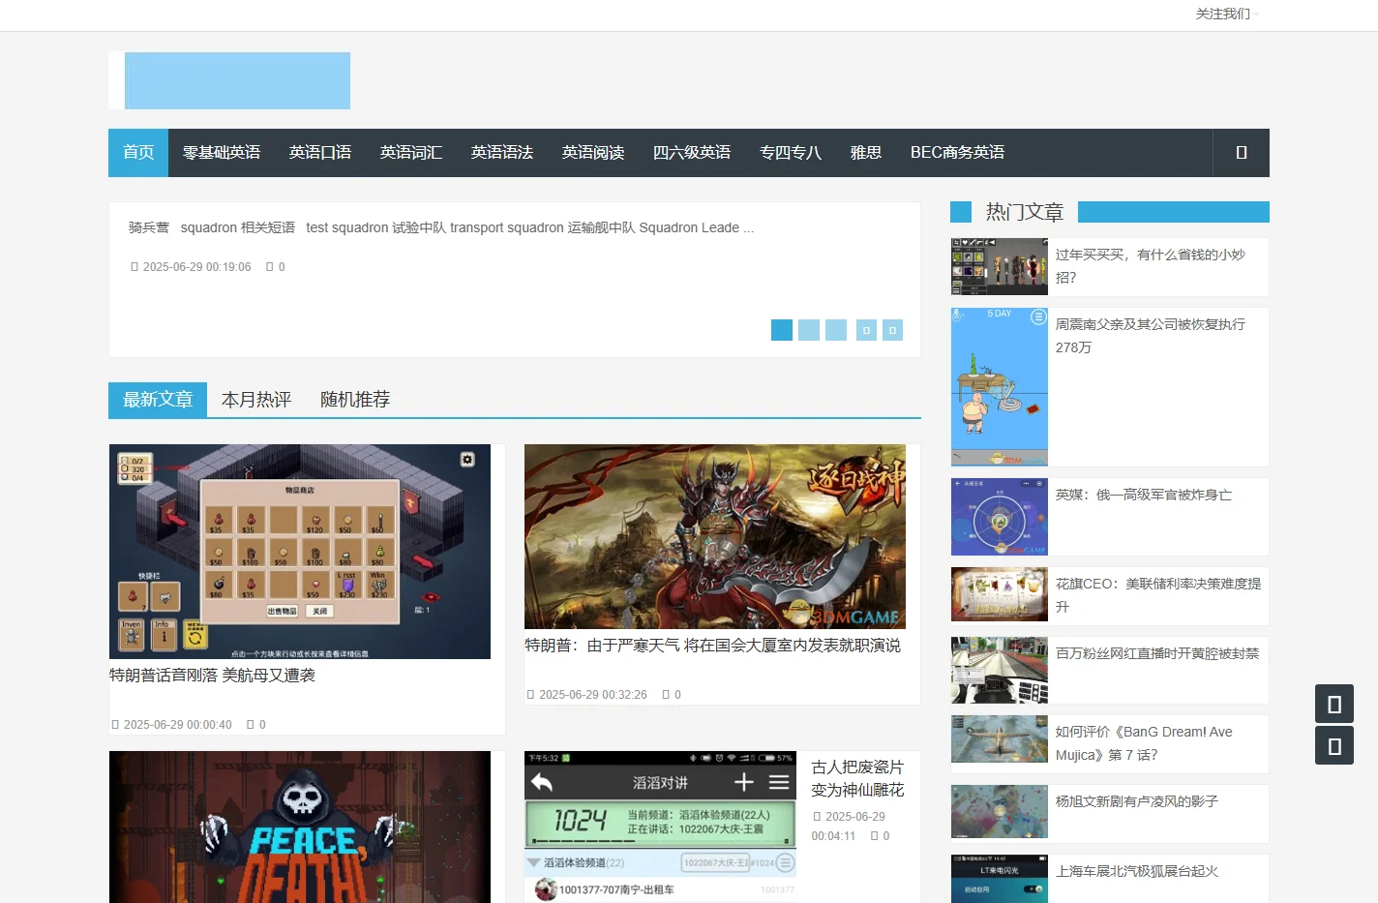Open hot article 过年买买买，有什么省钱的小妙招
This screenshot has height=903, width=1378.
click(x=1151, y=266)
